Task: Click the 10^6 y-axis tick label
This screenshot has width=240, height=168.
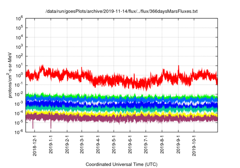Action: tap(19, 19)
